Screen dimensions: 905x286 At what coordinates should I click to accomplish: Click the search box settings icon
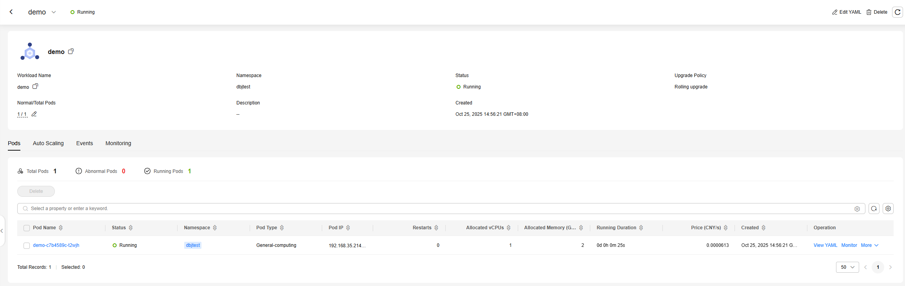(857, 209)
